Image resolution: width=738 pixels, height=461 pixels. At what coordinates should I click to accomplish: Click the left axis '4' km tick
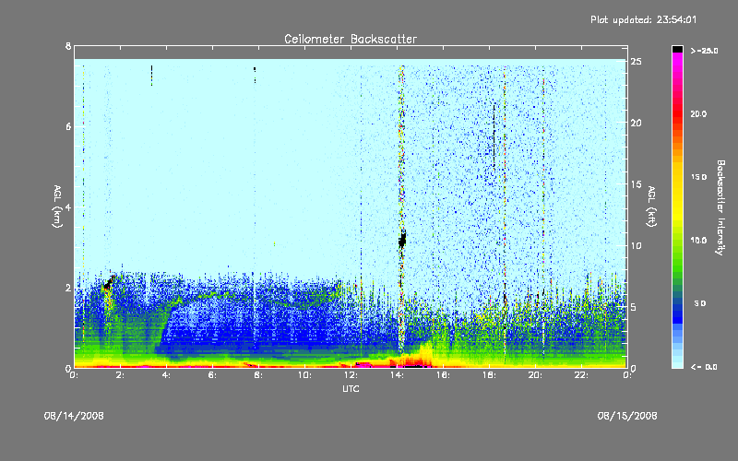(68, 207)
